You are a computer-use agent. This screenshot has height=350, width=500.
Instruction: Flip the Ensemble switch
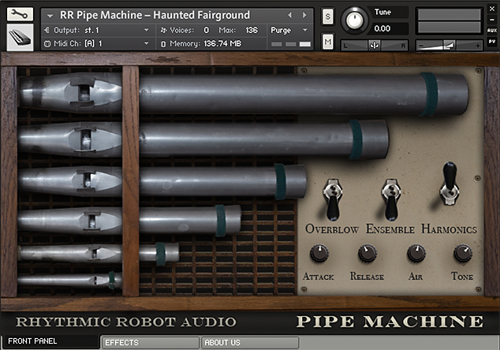pos(391,199)
